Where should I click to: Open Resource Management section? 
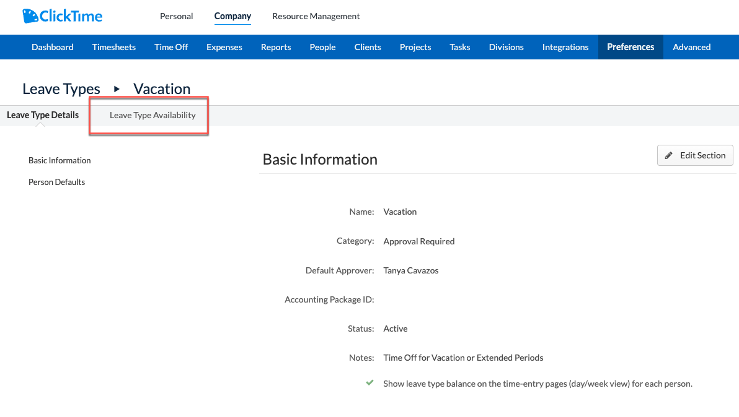316,16
